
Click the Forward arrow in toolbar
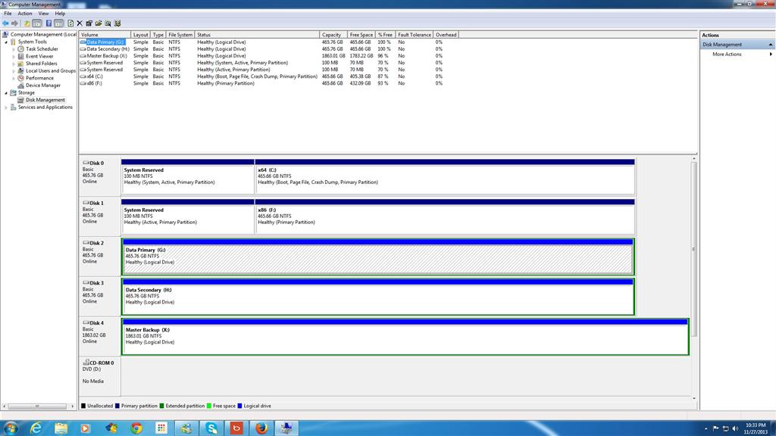pos(15,23)
